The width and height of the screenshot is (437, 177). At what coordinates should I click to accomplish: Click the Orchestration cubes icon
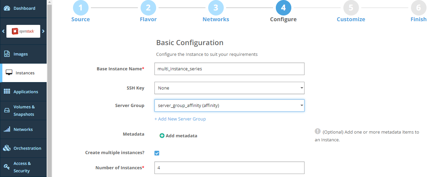pyautogui.click(x=7, y=148)
